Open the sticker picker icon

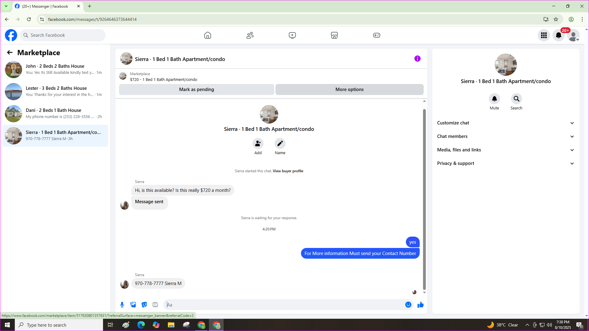[x=144, y=305]
